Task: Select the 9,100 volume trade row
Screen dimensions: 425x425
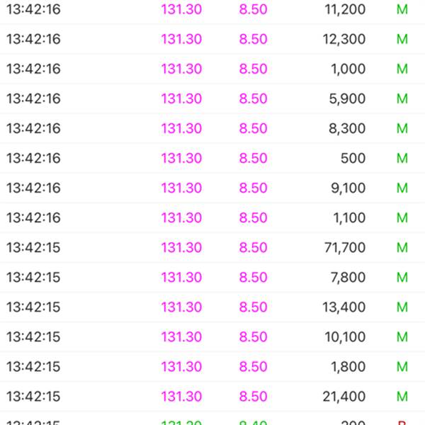Action: point(212,188)
